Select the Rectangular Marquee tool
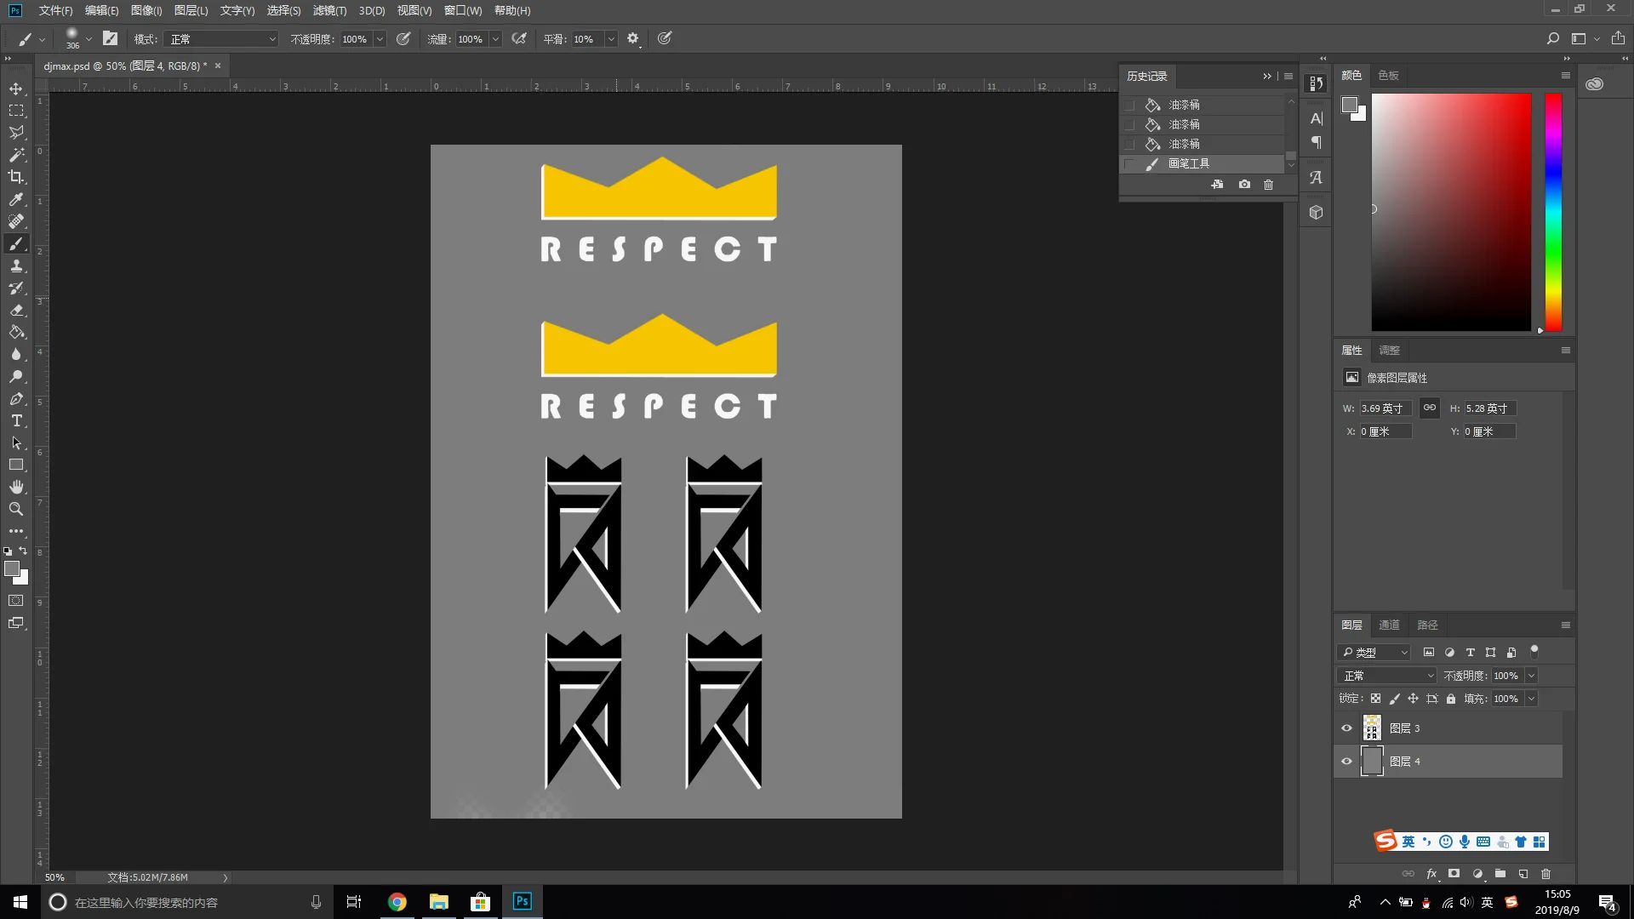This screenshot has height=919, width=1634. tap(16, 111)
